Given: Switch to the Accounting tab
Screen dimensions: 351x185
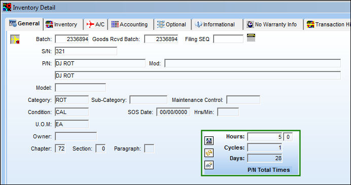Looking at the screenshot, I should coord(131,24).
